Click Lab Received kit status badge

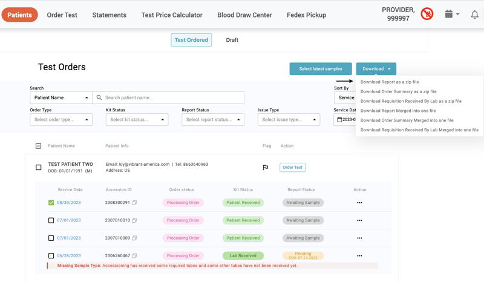tap(243, 256)
